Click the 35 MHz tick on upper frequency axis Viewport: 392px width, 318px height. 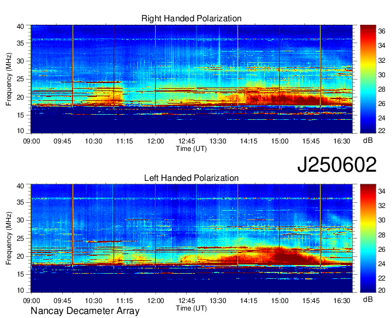point(20,43)
